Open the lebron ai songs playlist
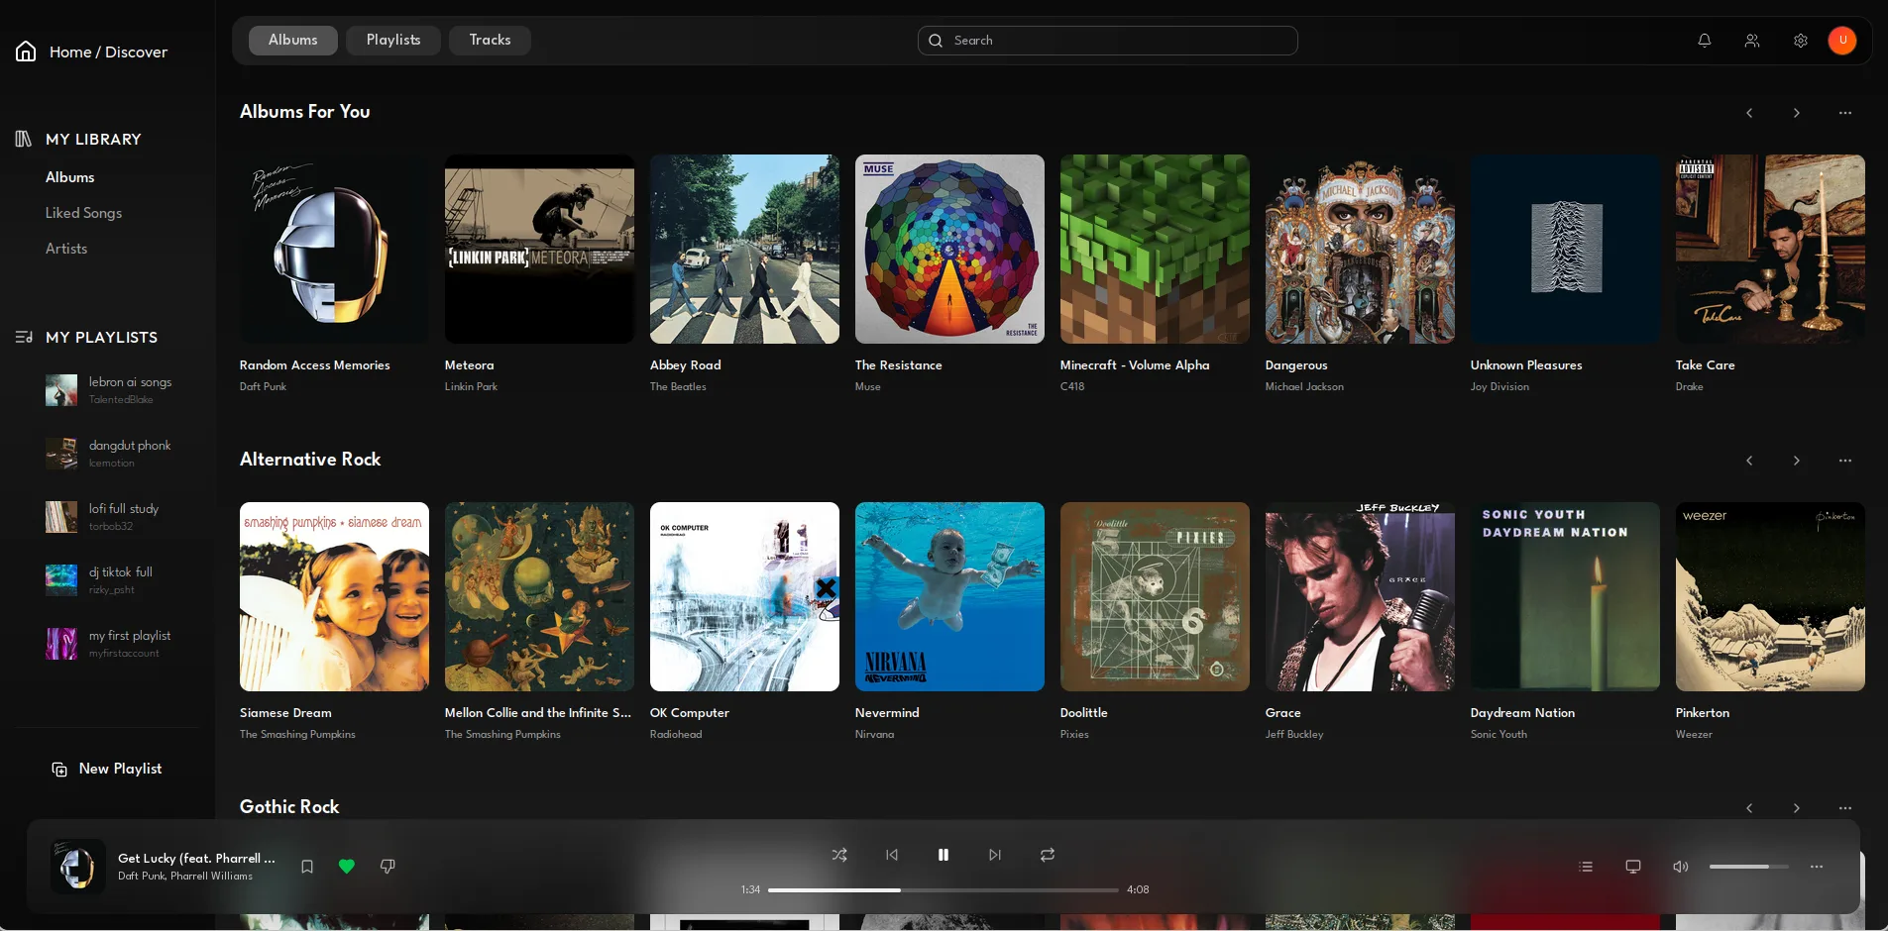The image size is (1888, 931). (x=109, y=390)
